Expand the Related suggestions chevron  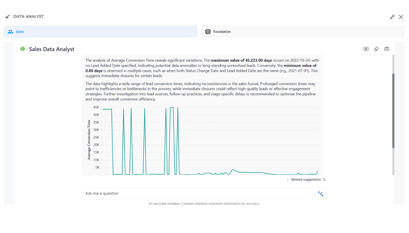(288, 180)
